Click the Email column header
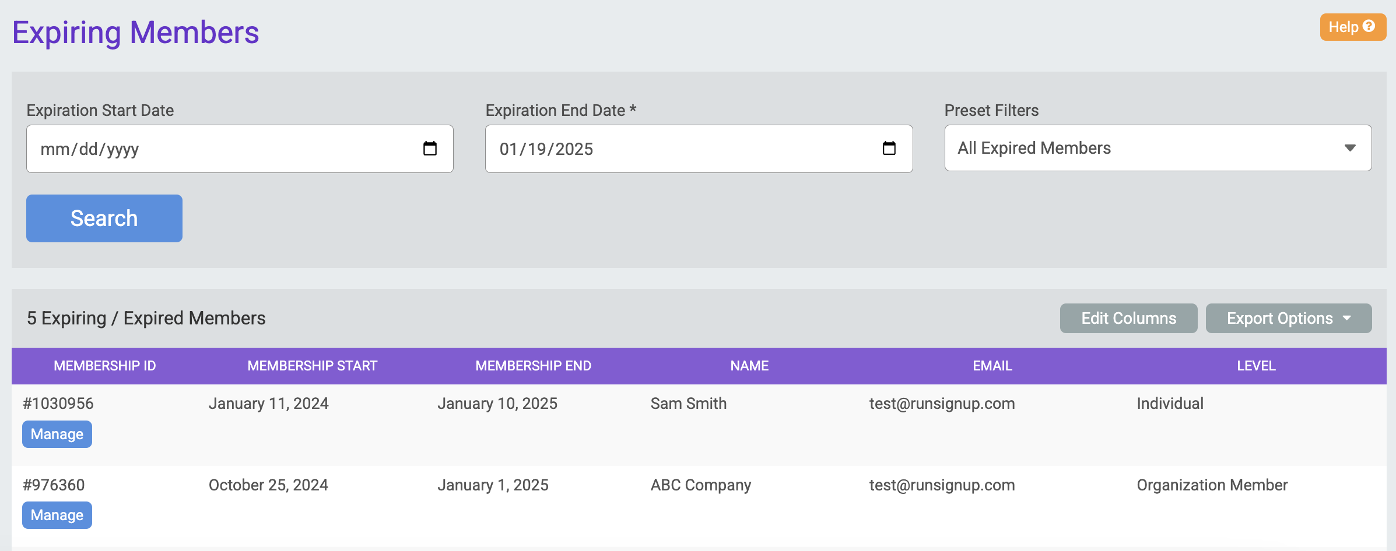 coord(992,366)
